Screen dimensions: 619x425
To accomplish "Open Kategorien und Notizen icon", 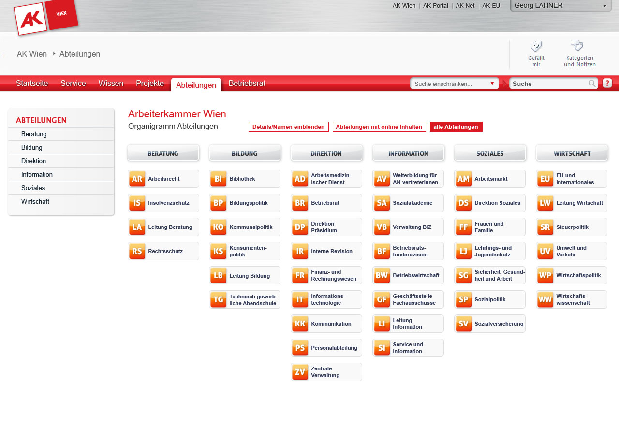I will 576,46.
